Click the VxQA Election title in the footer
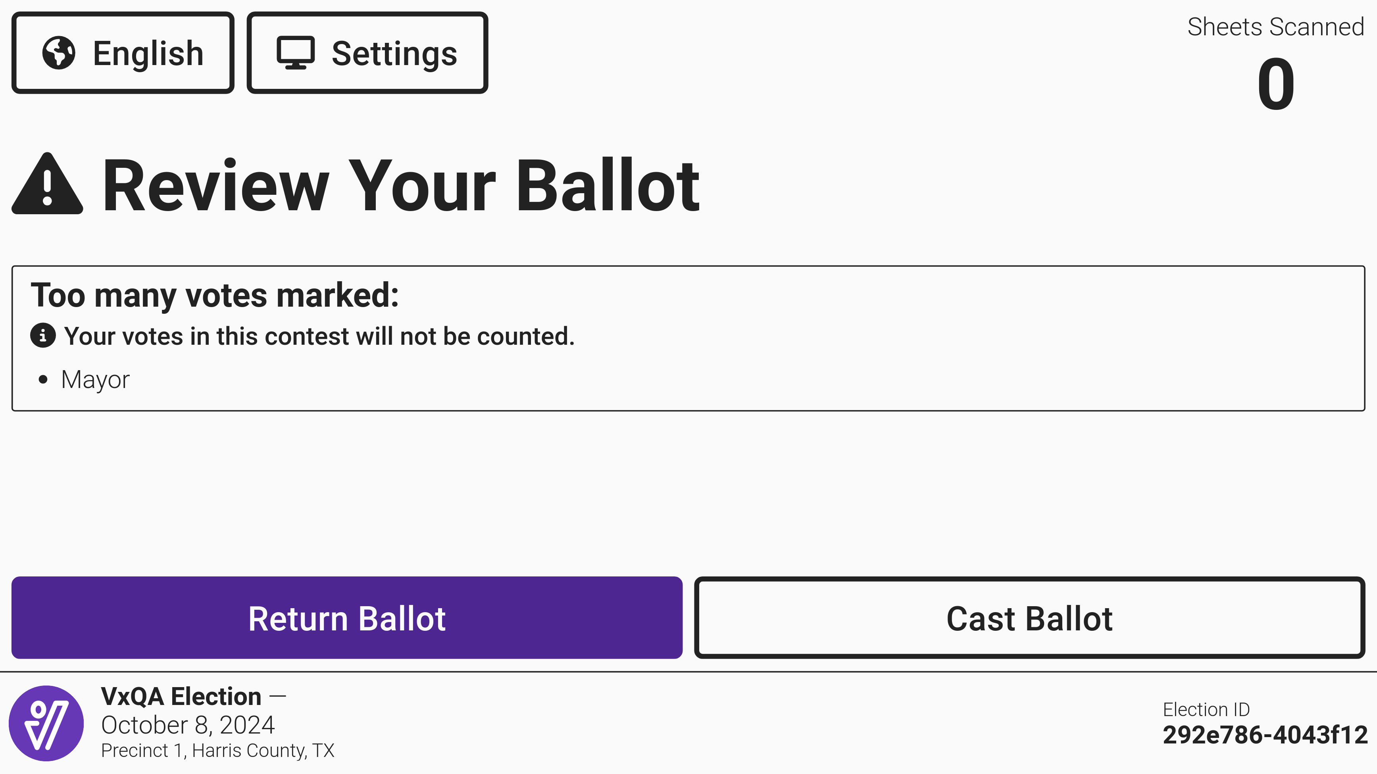This screenshot has height=774, width=1377. point(181,697)
